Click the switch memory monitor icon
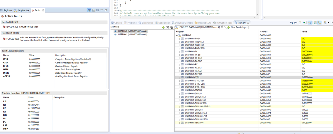The height and width of the screenshot is (134, 333). pyautogui.click(x=325, y=22)
